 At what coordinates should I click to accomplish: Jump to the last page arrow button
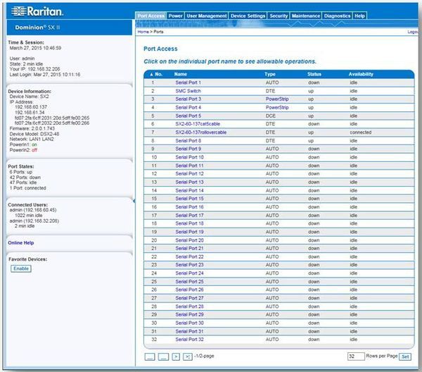188,357
